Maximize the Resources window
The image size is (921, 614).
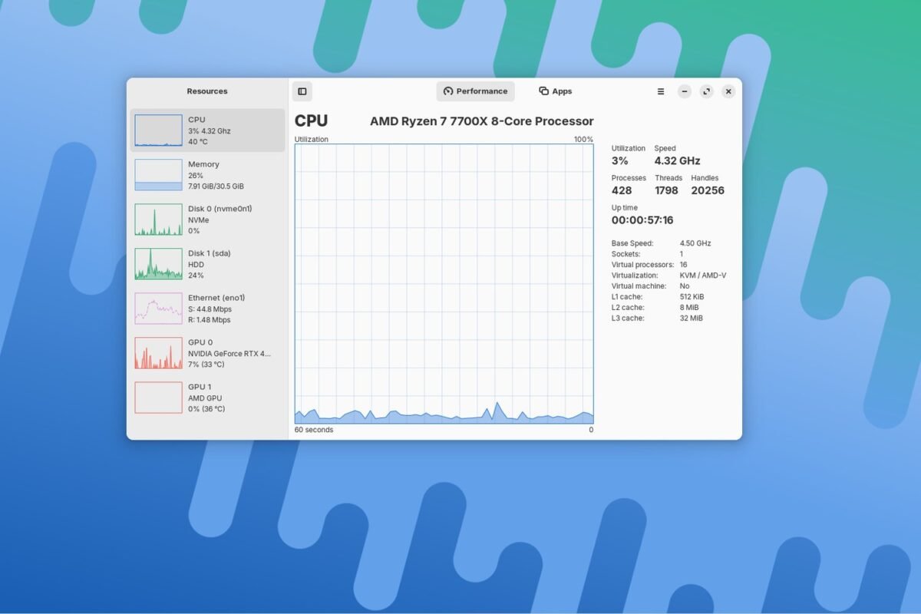coord(707,91)
